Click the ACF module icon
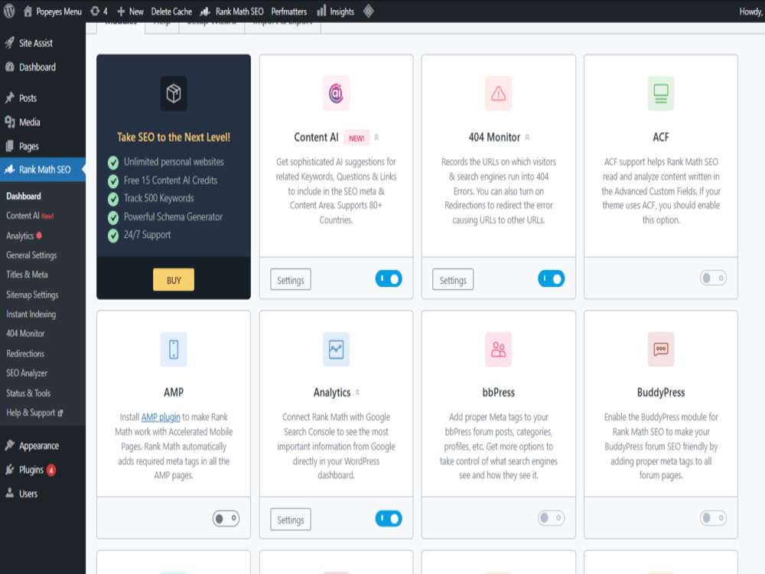Viewport: 765px width, 574px height. [661, 93]
